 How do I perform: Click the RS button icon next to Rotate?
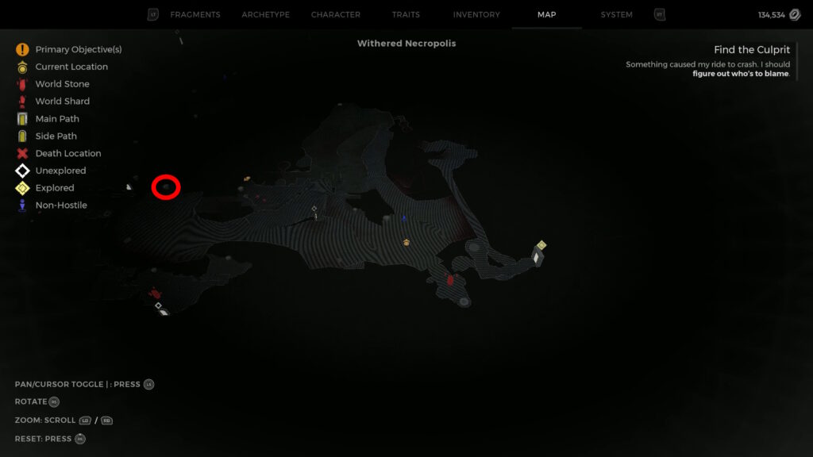tap(54, 401)
